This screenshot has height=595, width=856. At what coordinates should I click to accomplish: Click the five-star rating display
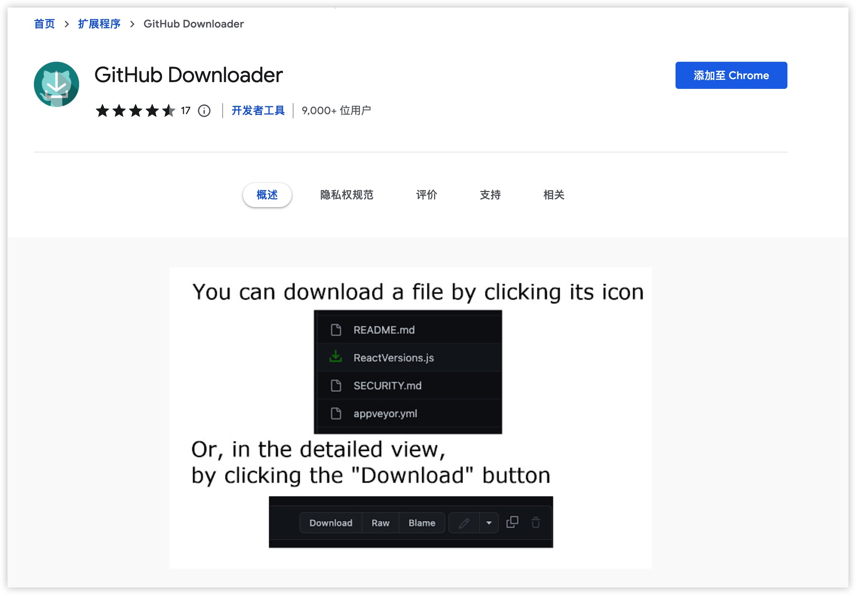135,111
